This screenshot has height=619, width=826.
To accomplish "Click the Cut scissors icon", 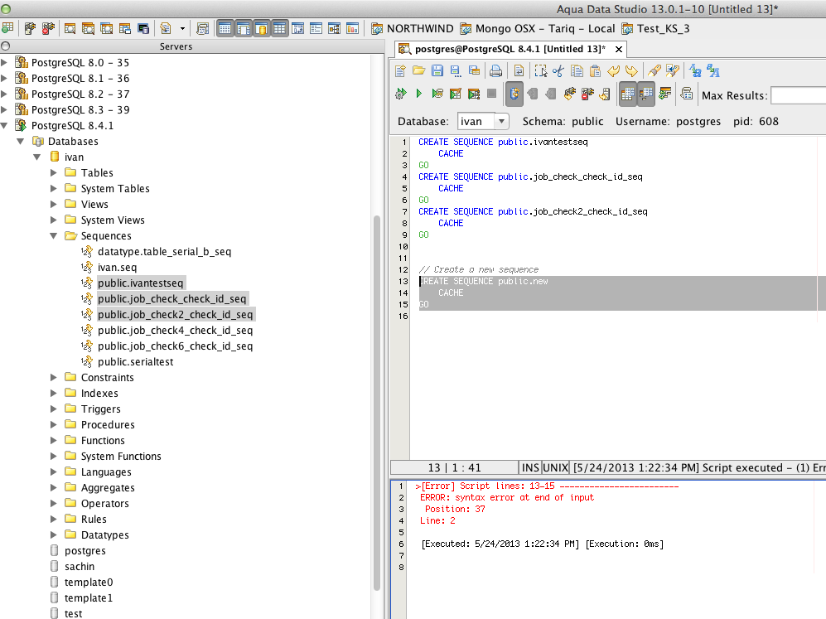I will 558,71.
